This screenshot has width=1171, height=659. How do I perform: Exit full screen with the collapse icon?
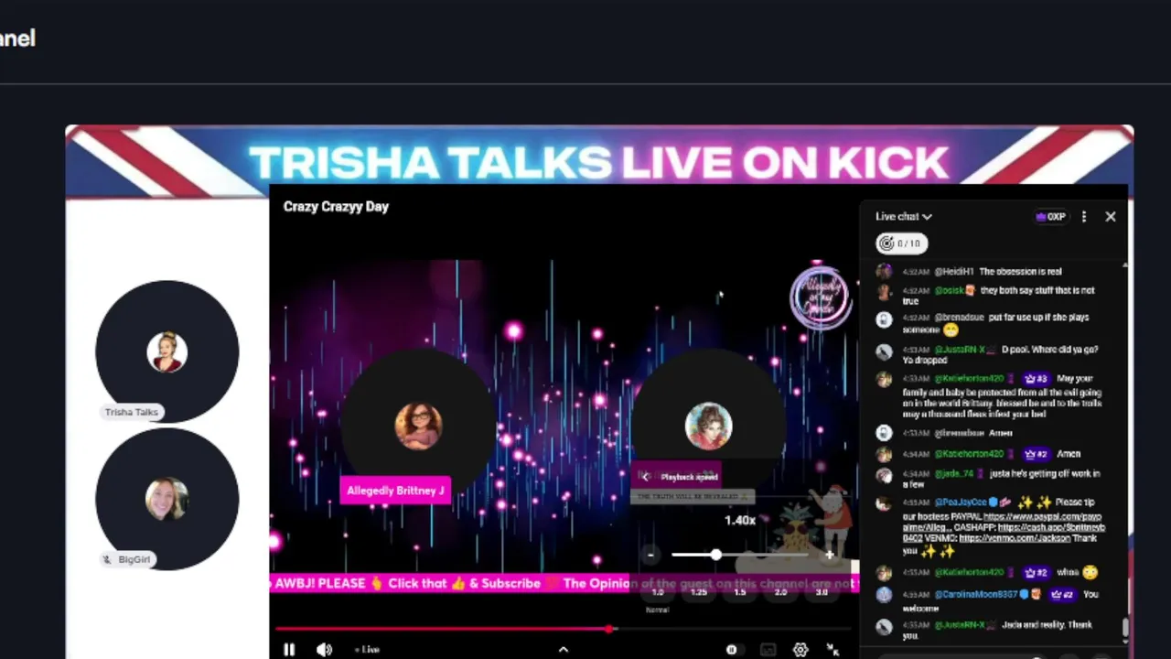tap(833, 650)
